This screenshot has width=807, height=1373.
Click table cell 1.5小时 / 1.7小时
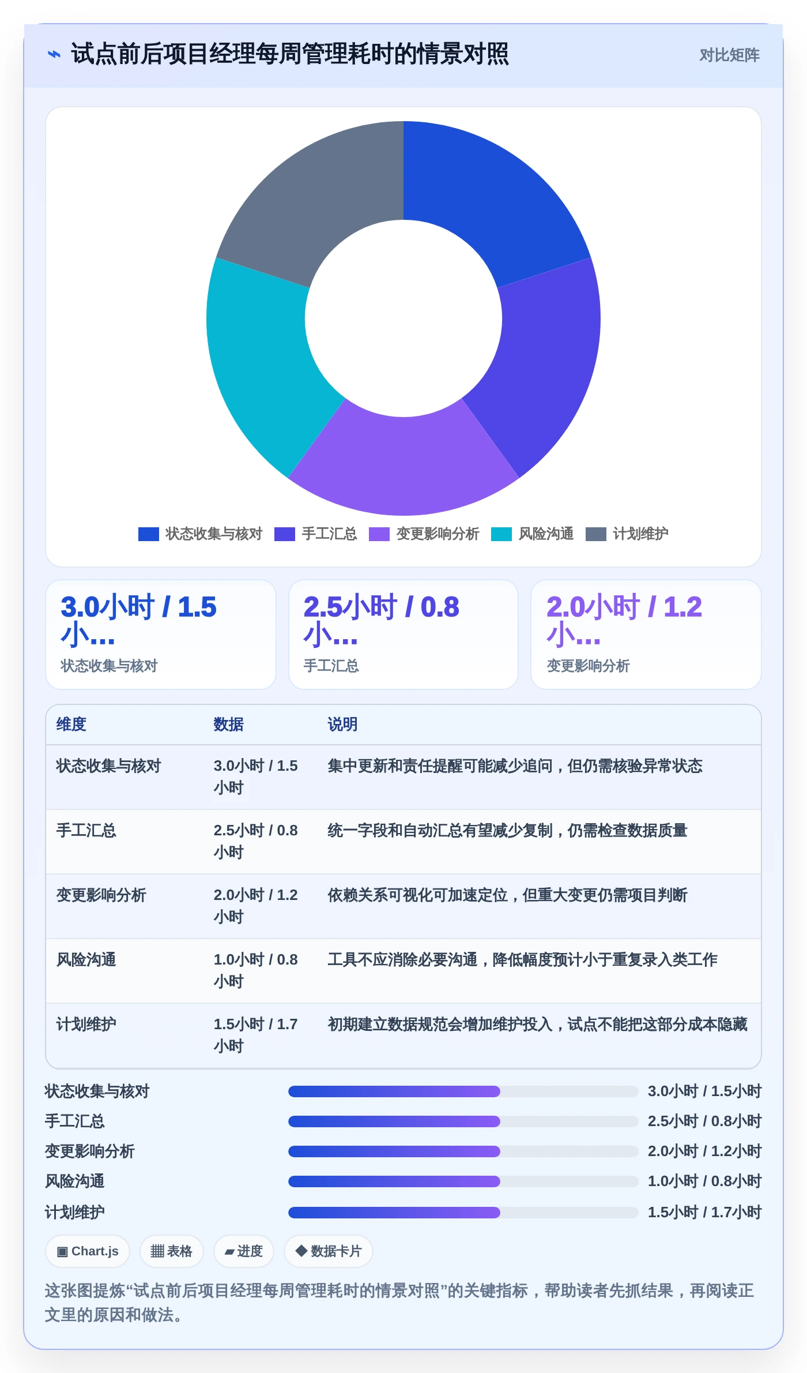coord(256,1035)
